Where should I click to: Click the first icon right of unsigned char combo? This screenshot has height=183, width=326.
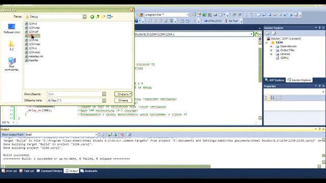click(x=194, y=15)
